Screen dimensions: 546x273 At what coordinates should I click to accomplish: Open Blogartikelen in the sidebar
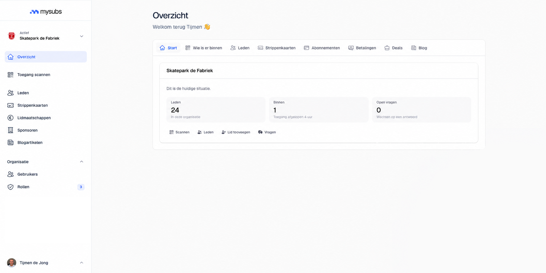(x=46, y=143)
